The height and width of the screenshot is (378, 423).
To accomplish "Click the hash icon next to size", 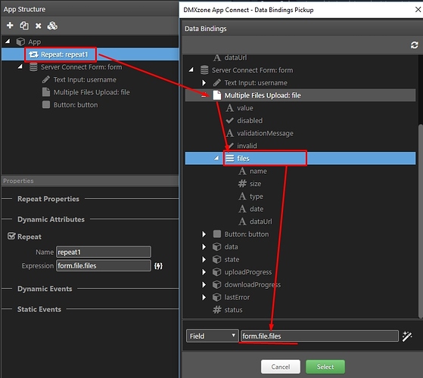I will tap(242, 184).
